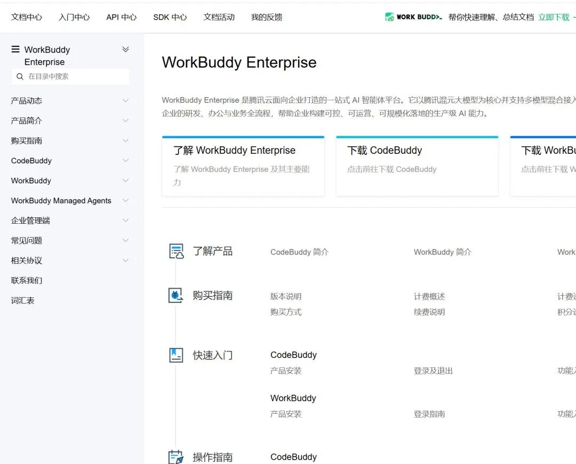
Task: Open the 登录及退出 link
Action: (x=433, y=371)
